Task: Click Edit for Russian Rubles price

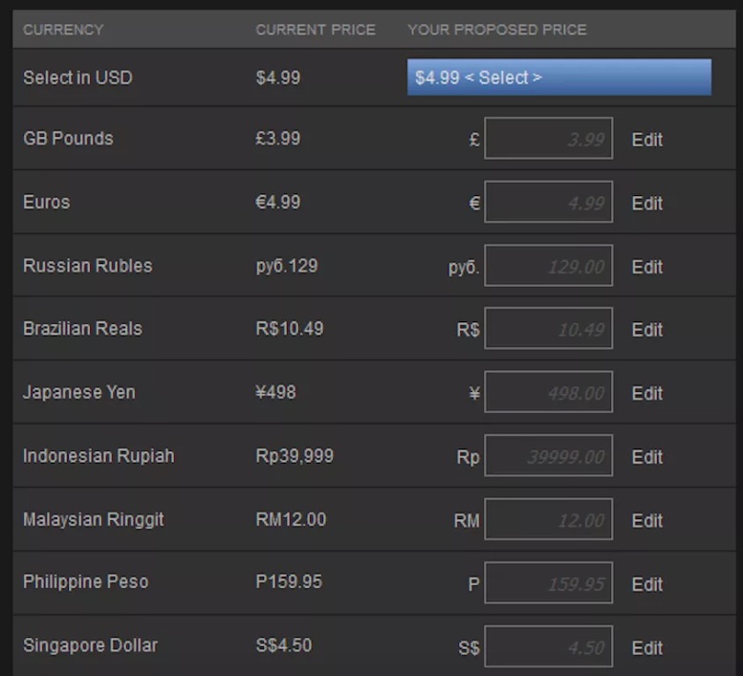Action: pos(646,267)
